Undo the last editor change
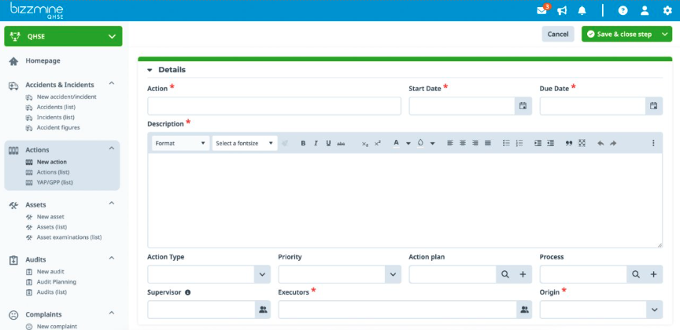This screenshot has width=680, height=330. pyautogui.click(x=601, y=143)
